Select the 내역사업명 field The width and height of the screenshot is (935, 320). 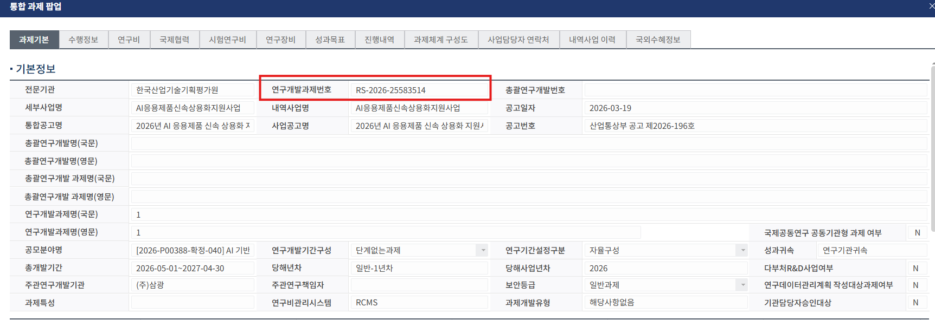(419, 108)
